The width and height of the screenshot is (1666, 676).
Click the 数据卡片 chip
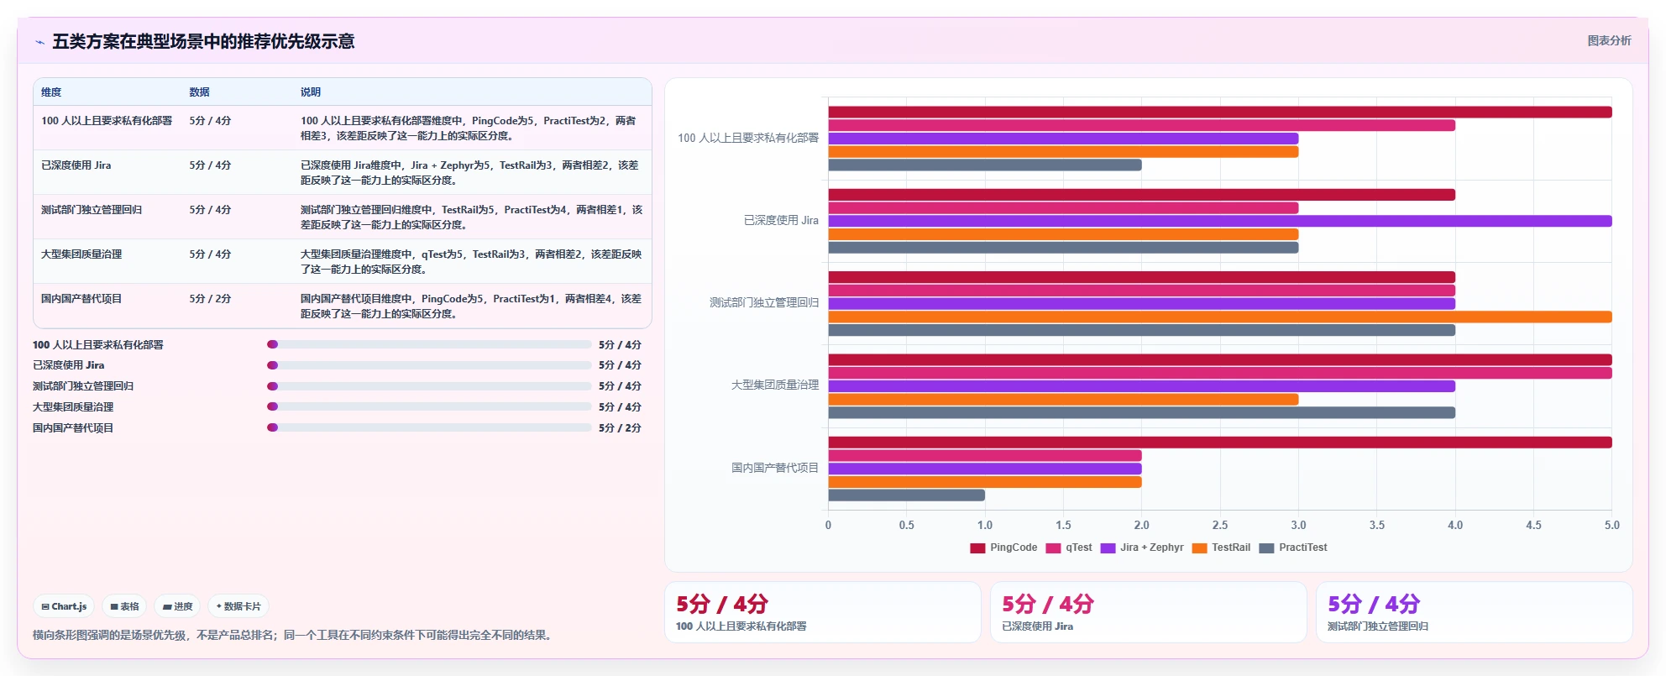click(x=238, y=606)
